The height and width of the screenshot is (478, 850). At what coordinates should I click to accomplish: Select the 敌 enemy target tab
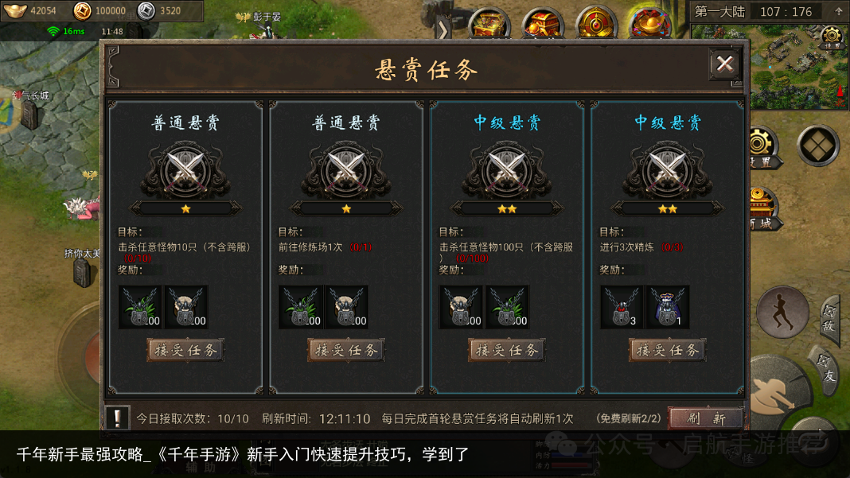[x=829, y=320]
